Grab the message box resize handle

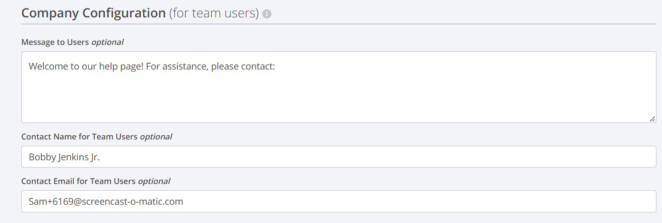tap(652, 119)
